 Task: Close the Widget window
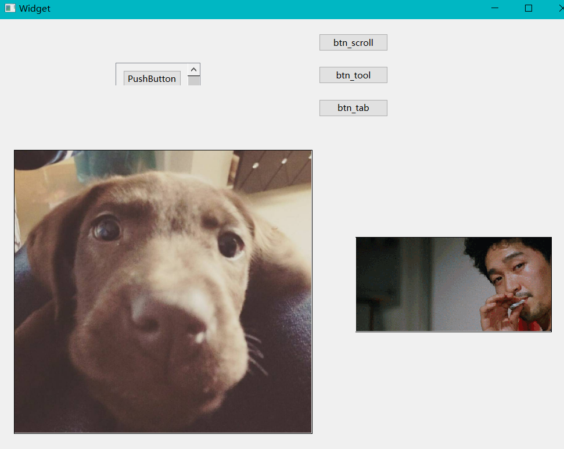pyautogui.click(x=561, y=8)
